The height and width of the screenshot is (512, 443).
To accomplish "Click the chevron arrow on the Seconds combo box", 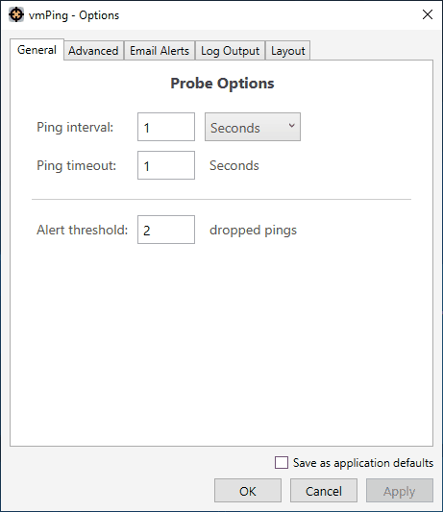I will 292,126.
